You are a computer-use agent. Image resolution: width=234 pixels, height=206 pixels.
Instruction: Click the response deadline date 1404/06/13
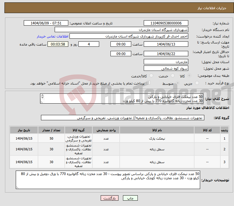click(166, 44)
